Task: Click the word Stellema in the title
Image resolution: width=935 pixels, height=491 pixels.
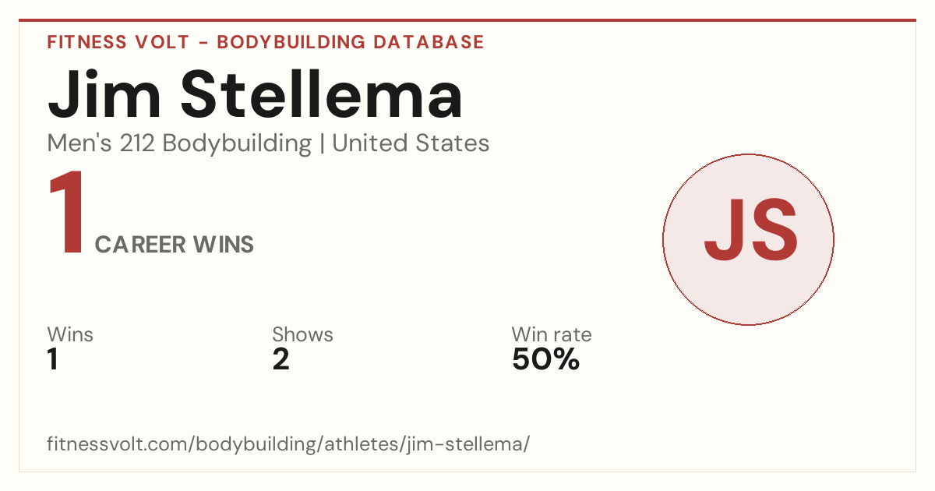Action: 322,94
